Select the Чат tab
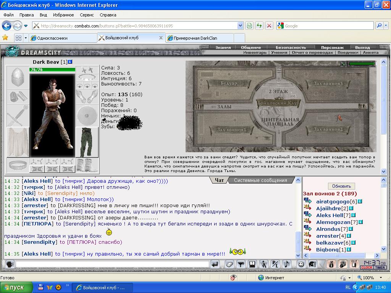Viewport: 391px width, 293px height. (220, 180)
